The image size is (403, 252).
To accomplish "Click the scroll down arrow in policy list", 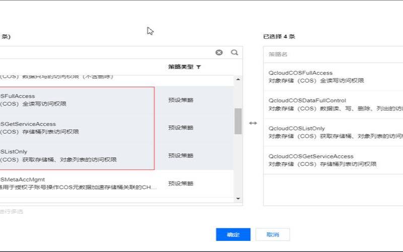I will (238, 199).
